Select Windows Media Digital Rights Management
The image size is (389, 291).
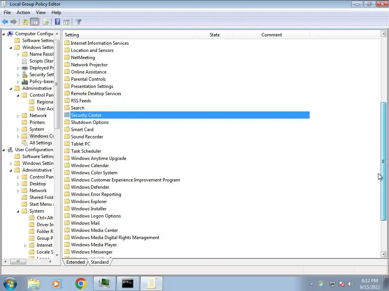115,237
